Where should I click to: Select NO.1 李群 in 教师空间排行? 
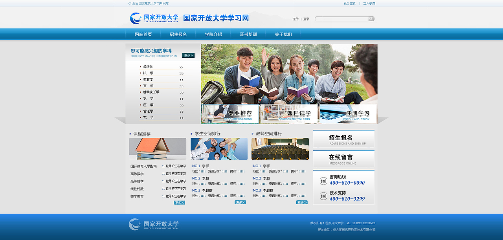pos(261,166)
